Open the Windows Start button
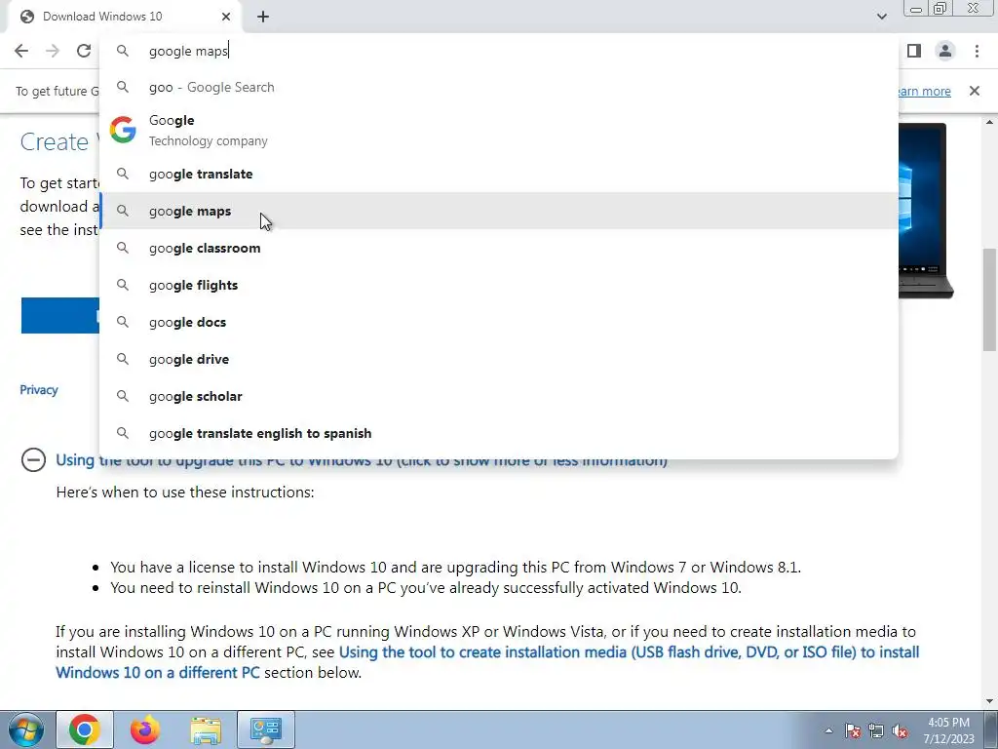The height and width of the screenshot is (749, 998). tap(26, 729)
